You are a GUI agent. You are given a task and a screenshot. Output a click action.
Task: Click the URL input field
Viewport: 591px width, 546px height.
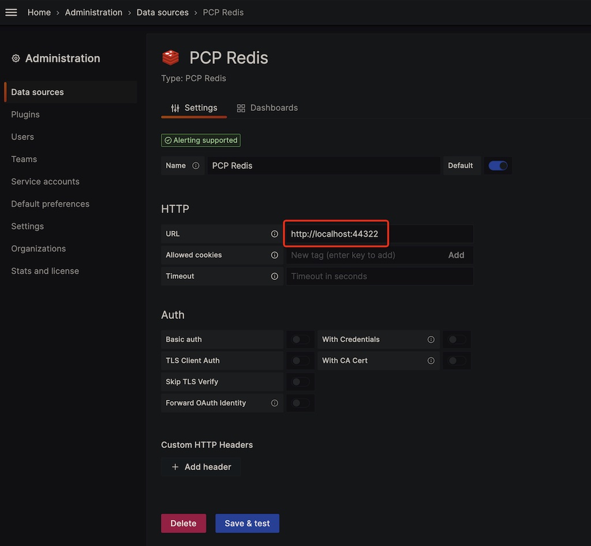(380, 234)
